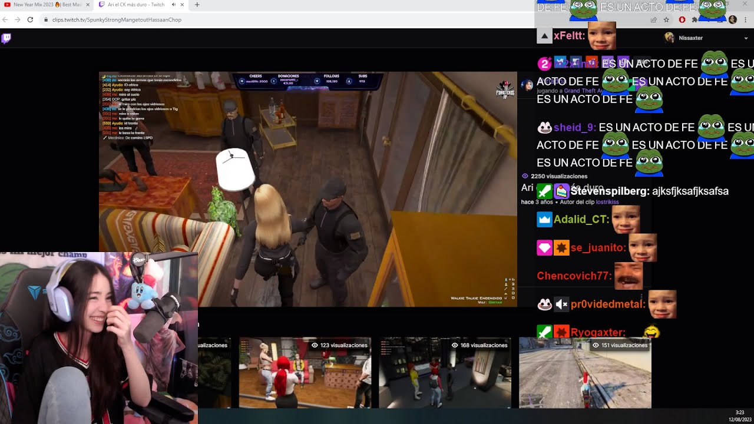754x424 pixels.
Task: Click the frog badge beside sheid_9
Action: click(544, 128)
